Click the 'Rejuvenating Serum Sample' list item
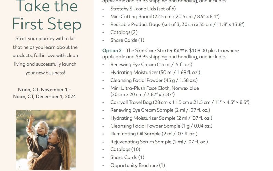273x171 pixels. [x=159, y=142]
